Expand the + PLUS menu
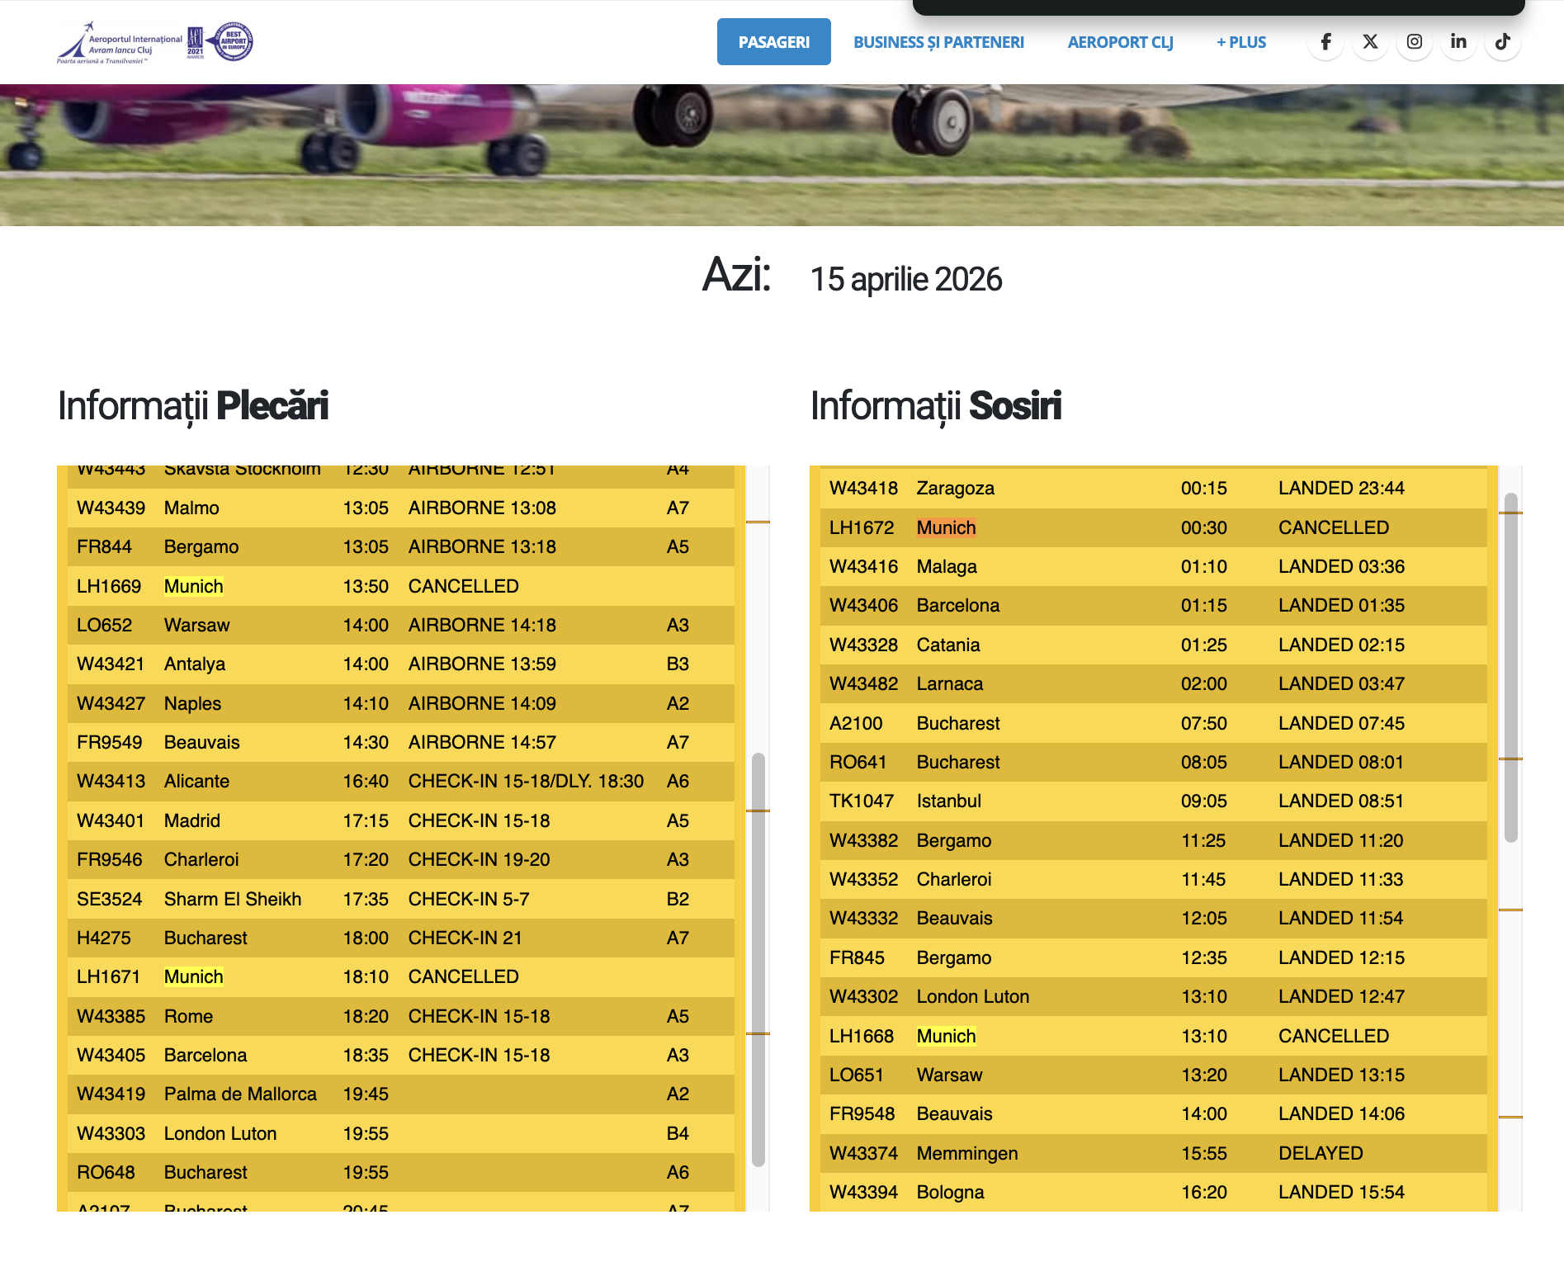The image size is (1564, 1262). [1240, 42]
